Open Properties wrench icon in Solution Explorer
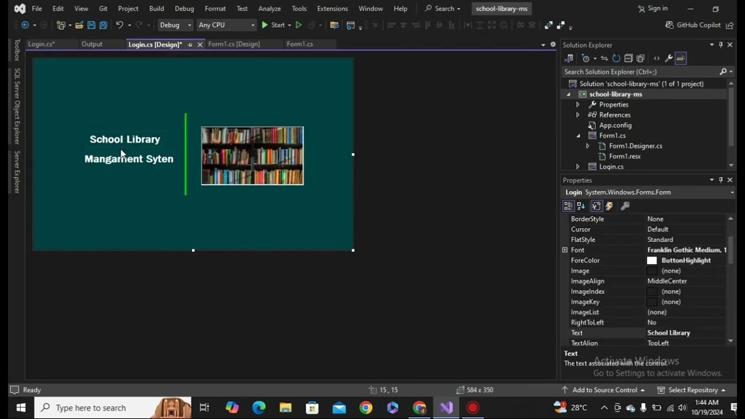The image size is (745, 419). (x=669, y=58)
